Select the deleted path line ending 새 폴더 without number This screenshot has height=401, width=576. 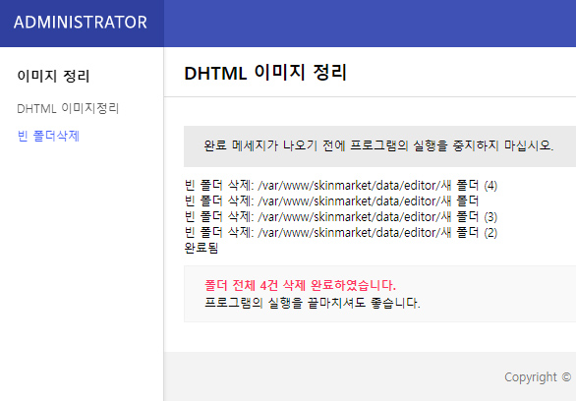point(331,201)
